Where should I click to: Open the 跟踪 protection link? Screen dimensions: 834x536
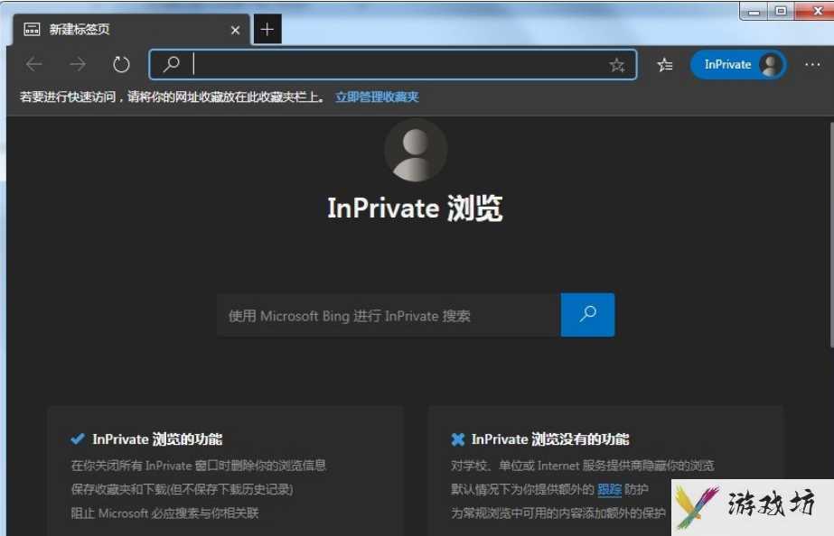pyautogui.click(x=610, y=489)
